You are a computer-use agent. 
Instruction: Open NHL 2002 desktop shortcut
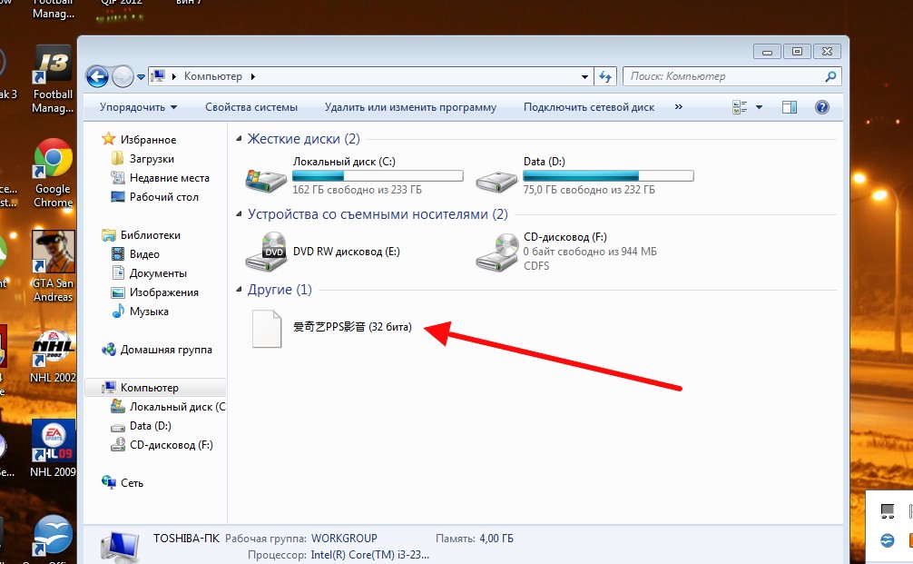pyautogui.click(x=53, y=355)
